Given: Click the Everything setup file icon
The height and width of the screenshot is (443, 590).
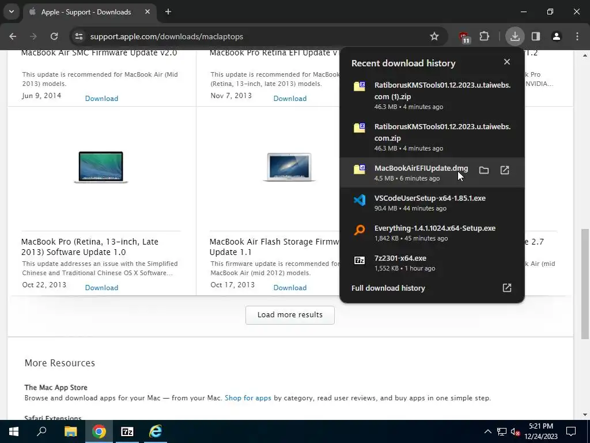Looking at the screenshot, I should pos(360,230).
